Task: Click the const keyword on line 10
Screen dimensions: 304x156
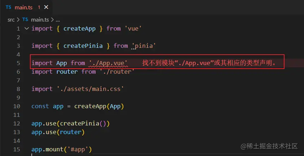Action: point(40,106)
